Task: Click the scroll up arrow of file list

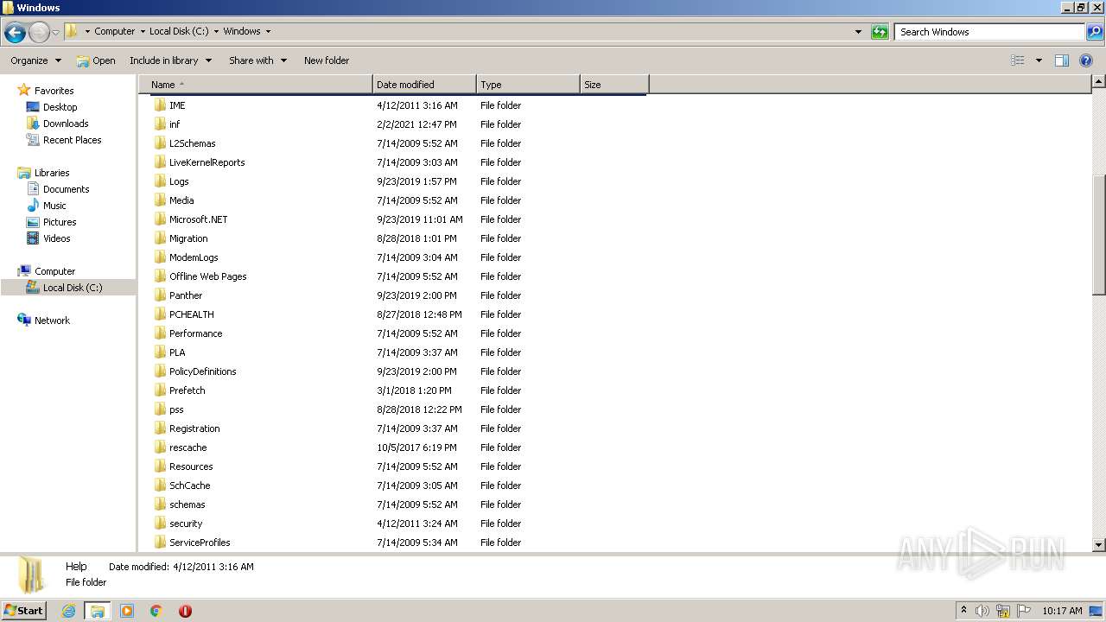Action: click(1098, 82)
